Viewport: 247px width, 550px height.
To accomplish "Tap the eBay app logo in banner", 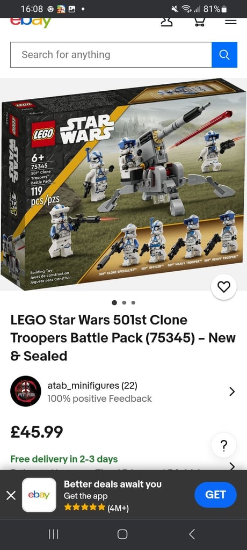I will (x=39, y=495).
